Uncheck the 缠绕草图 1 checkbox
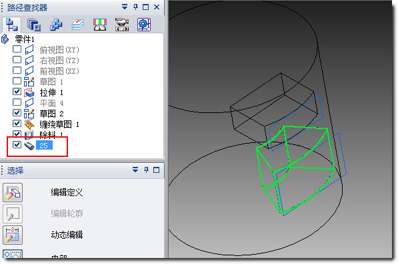The image size is (398, 264). click(x=17, y=123)
